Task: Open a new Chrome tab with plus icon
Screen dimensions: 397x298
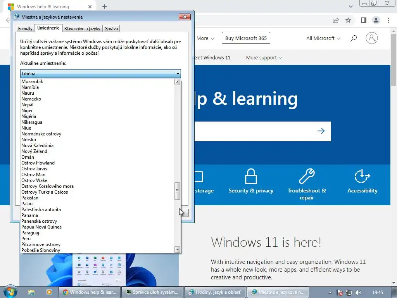Action: 105,7
